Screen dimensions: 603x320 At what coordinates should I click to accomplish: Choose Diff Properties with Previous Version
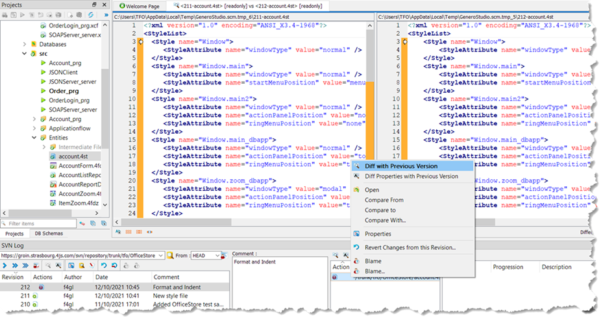(x=413, y=176)
